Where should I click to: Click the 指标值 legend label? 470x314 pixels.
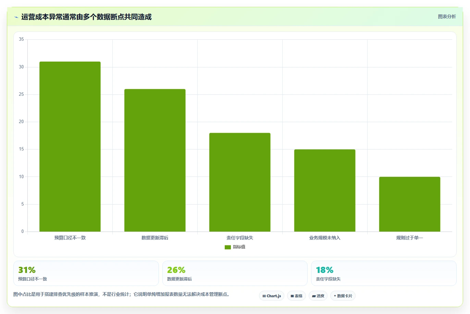point(239,247)
